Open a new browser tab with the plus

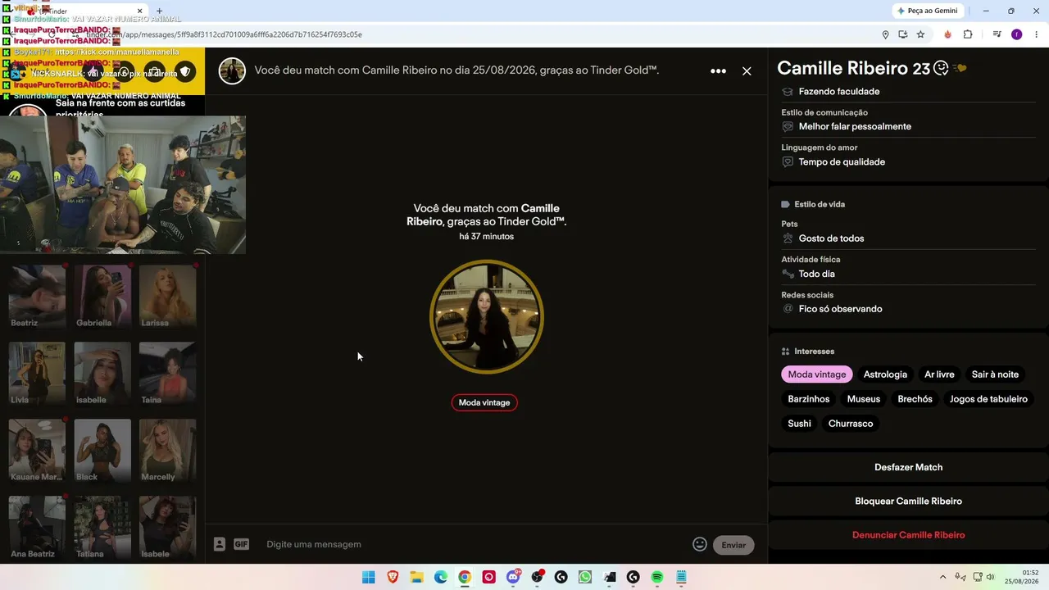pyautogui.click(x=159, y=11)
